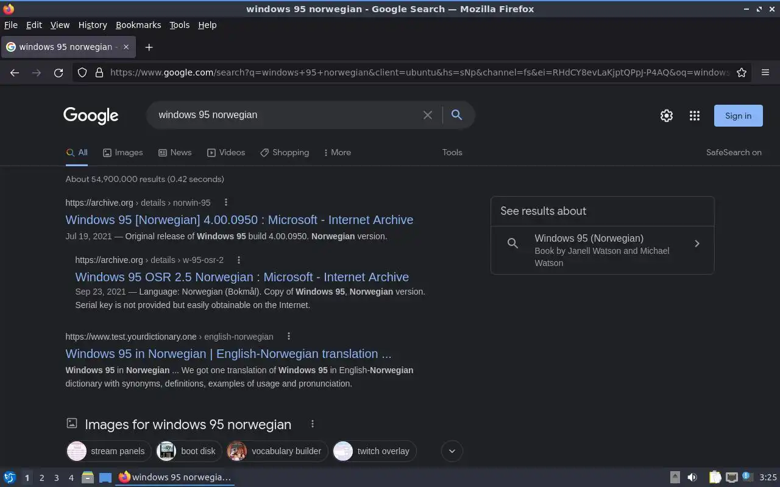The image size is (780, 487).
Task: Reload the current page
Action: click(58, 72)
